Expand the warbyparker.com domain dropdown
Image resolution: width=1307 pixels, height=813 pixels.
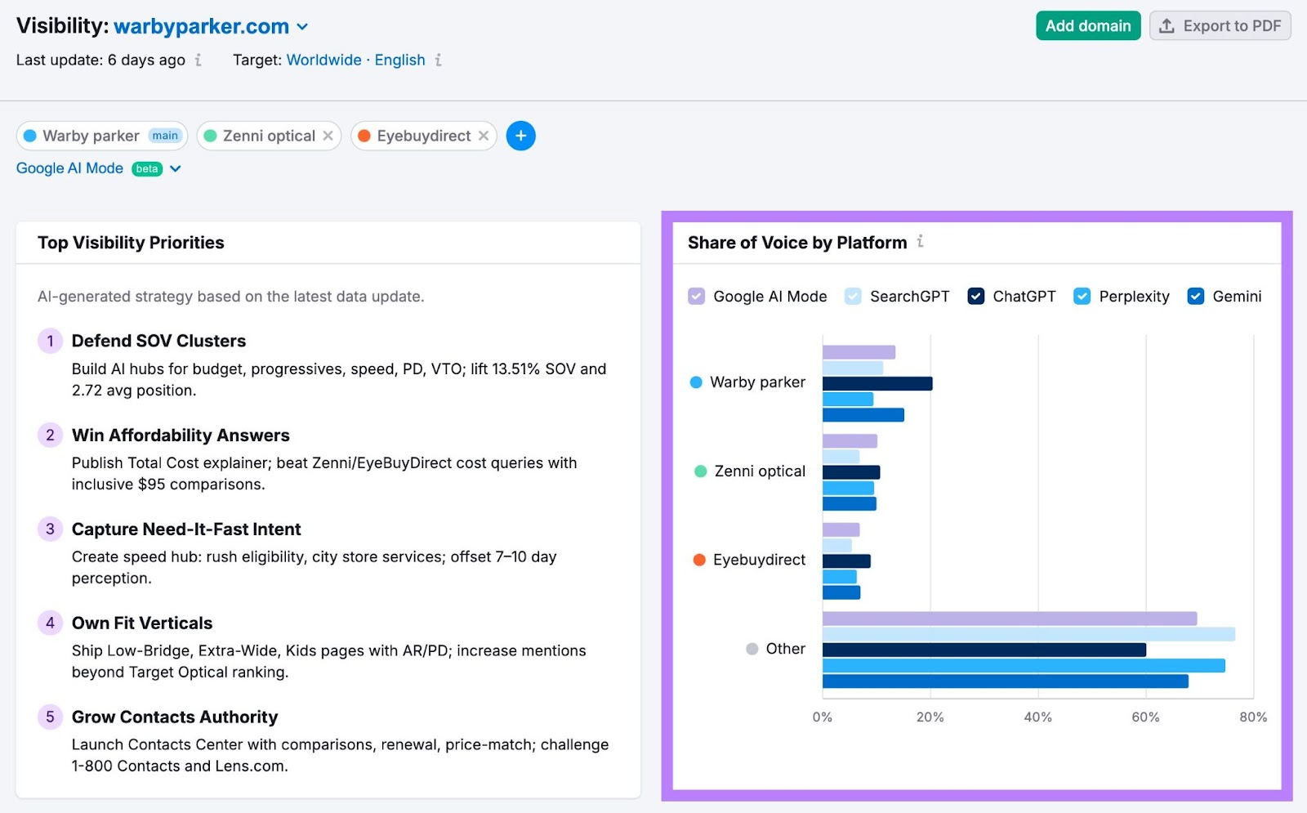(303, 26)
